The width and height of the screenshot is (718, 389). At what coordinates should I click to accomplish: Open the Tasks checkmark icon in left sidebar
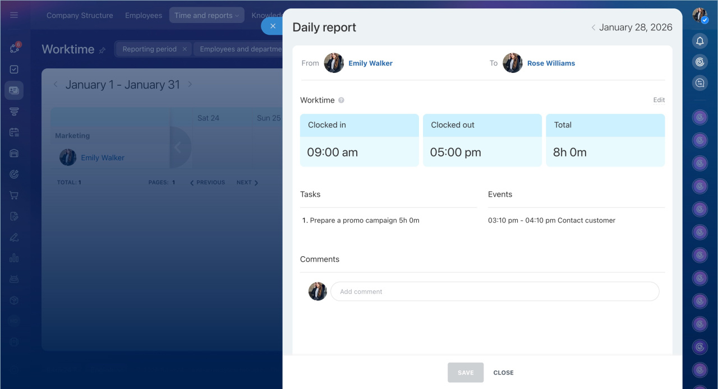pyautogui.click(x=14, y=70)
